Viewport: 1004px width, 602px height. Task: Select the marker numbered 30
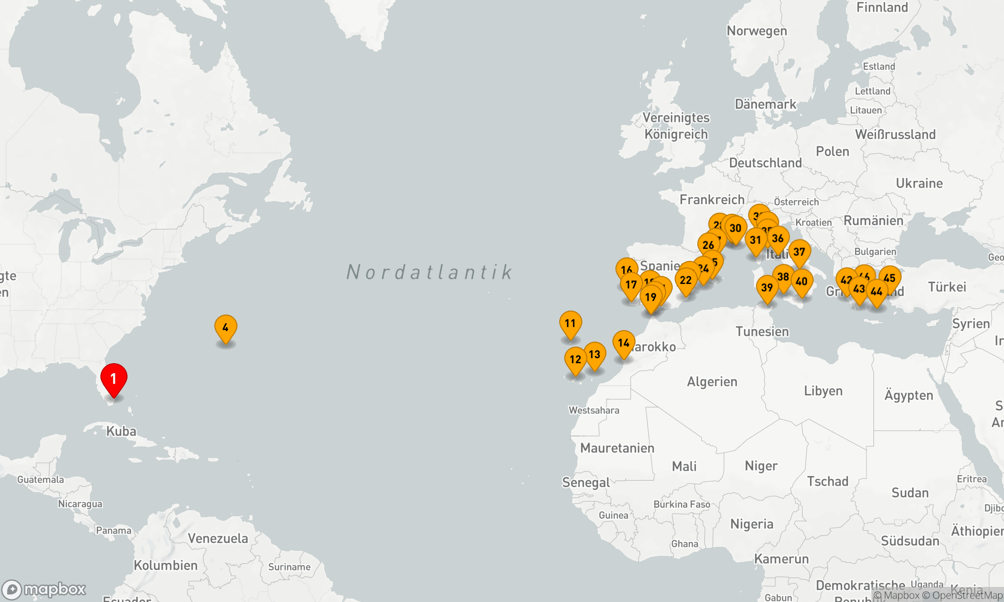click(x=735, y=228)
